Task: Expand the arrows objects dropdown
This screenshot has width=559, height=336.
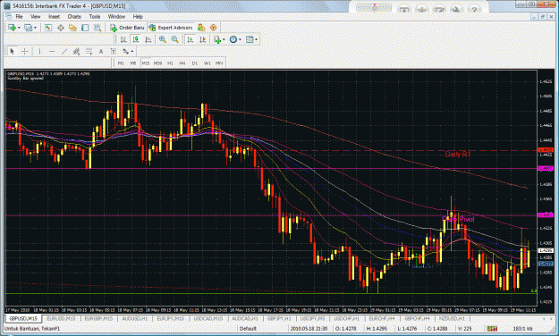Action: (x=132, y=52)
